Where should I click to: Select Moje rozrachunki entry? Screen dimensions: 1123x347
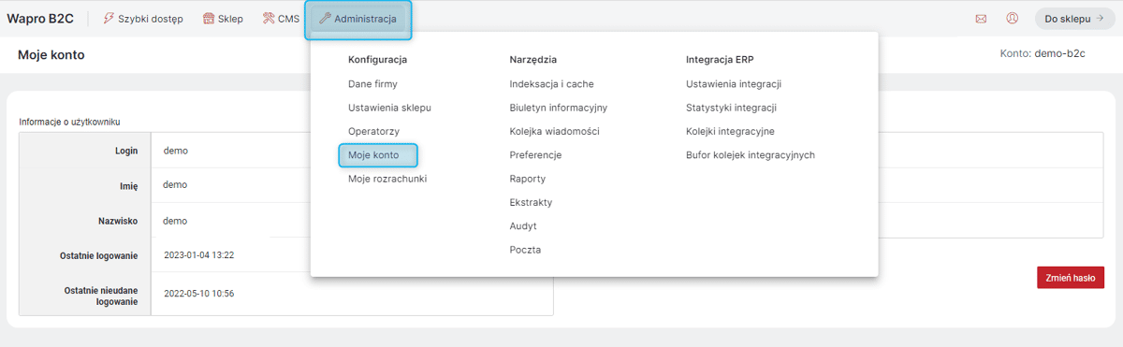[x=387, y=179]
